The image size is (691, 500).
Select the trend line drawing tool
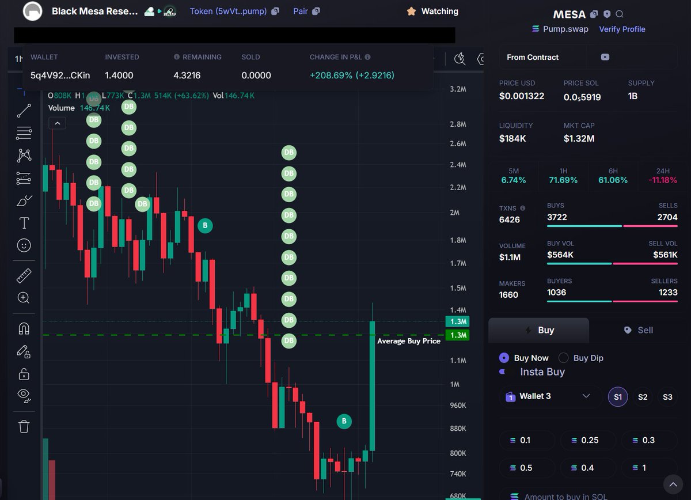pyautogui.click(x=24, y=111)
